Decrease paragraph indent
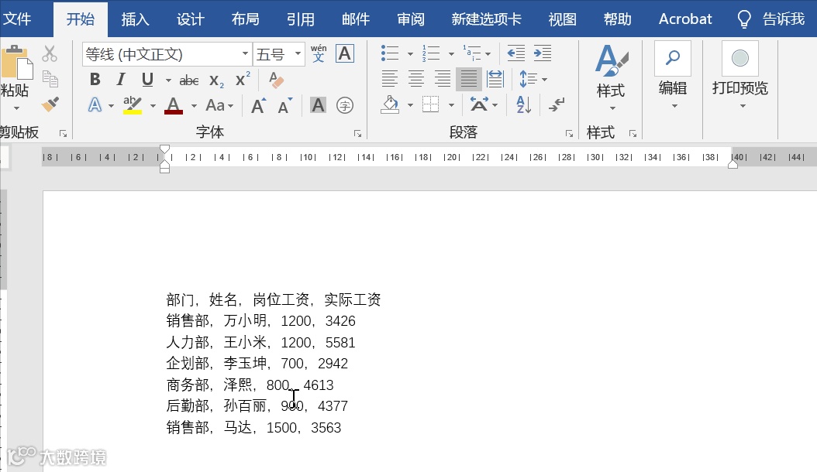The height and width of the screenshot is (472, 817). (515, 53)
